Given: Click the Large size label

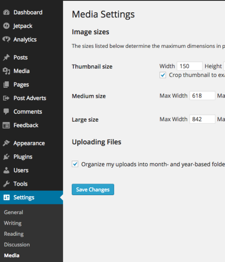Looking at the screenshot, I should click(x=85, y=120).
